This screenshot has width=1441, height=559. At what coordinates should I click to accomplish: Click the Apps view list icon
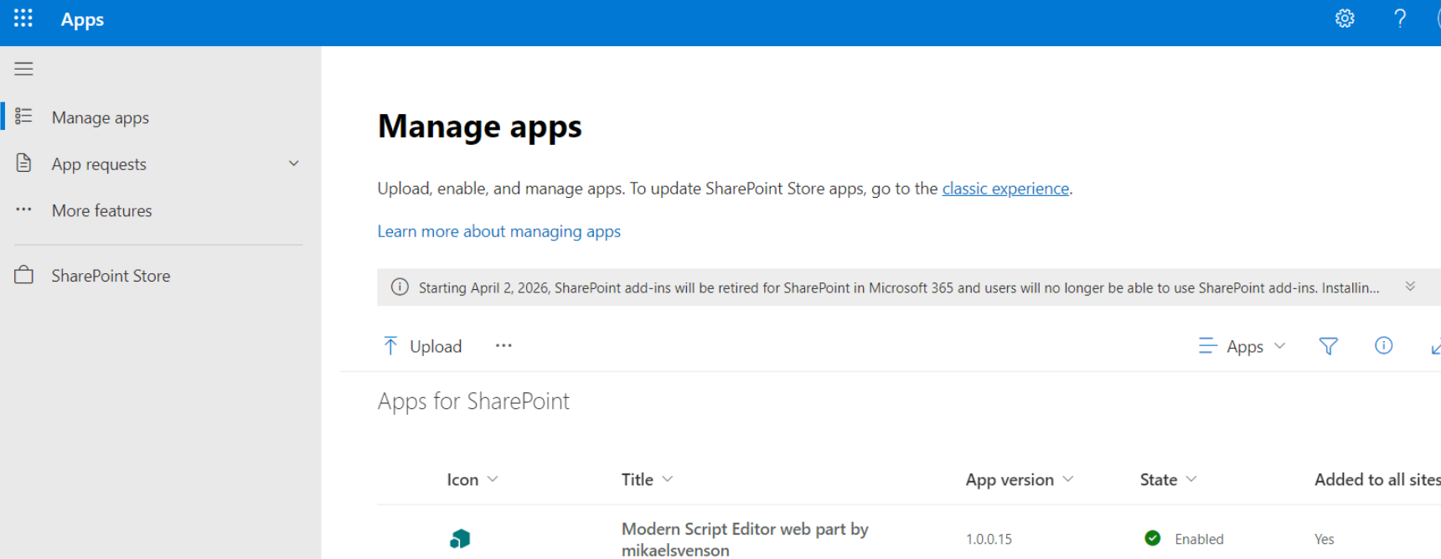pos(1207,346)
